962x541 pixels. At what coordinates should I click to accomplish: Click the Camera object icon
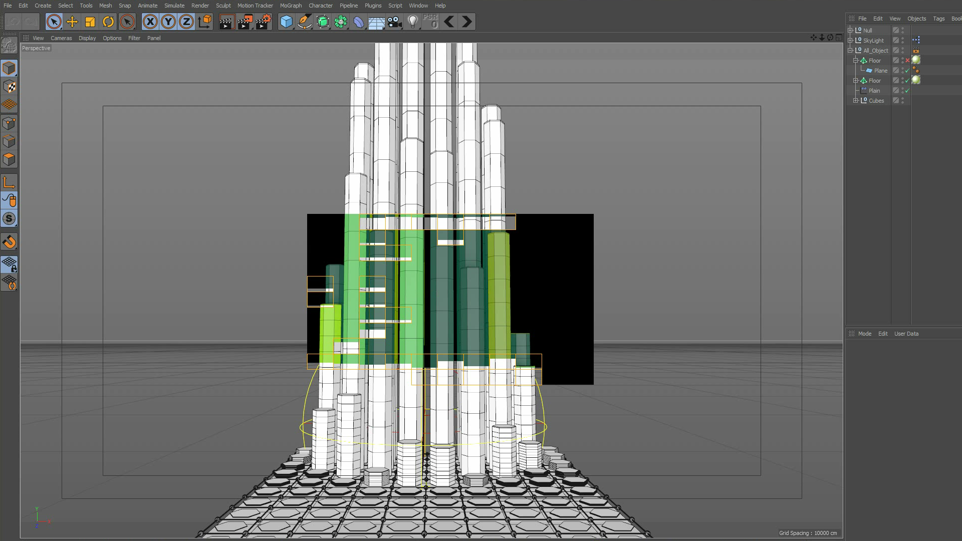(x=394, y=22)
